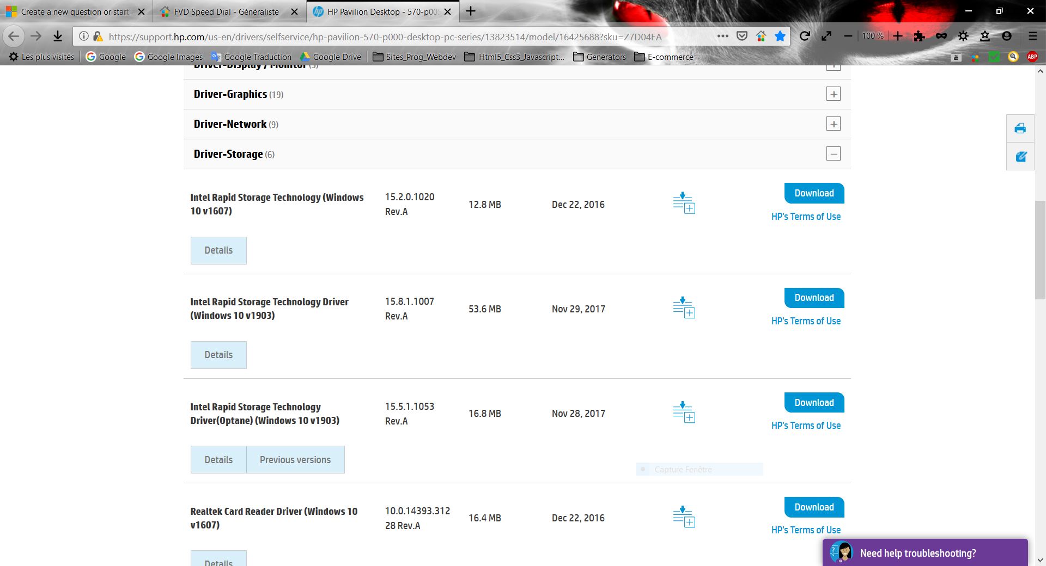Open HP's Terms of Use under the 12.8 MB driver

(806, 217)
